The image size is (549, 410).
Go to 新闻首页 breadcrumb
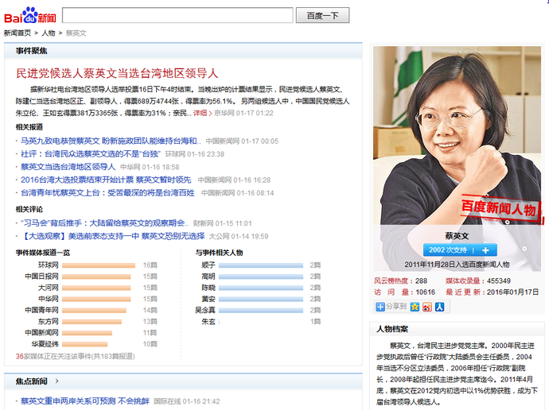[18, 33]
